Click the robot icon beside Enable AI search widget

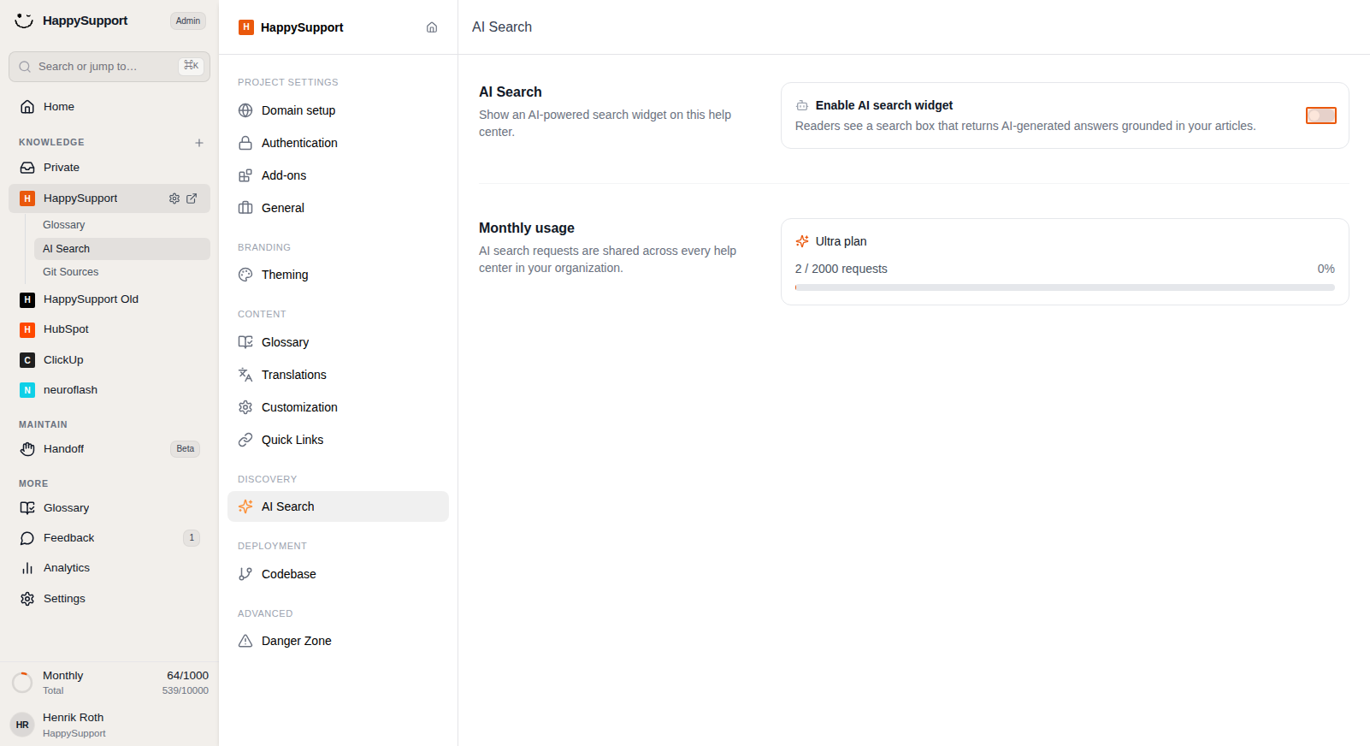[x=802, y=105]
